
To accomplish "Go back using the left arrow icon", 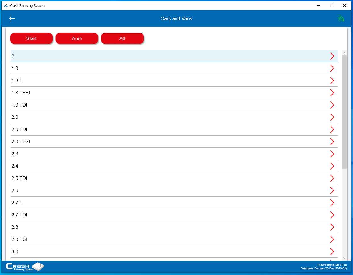I will coord(12,18).
